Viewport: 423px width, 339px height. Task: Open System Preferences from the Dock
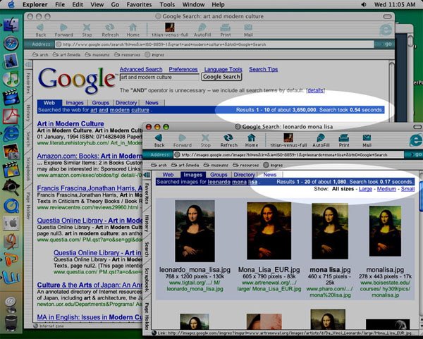pos(11,223)
